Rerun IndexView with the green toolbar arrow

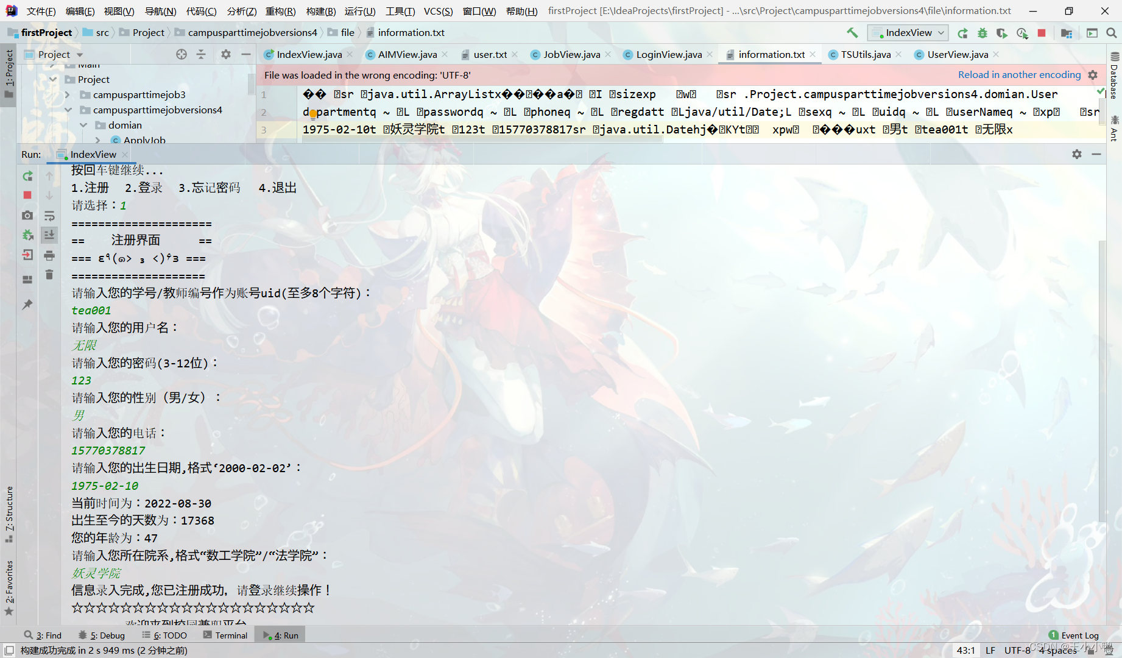[962, 33]
